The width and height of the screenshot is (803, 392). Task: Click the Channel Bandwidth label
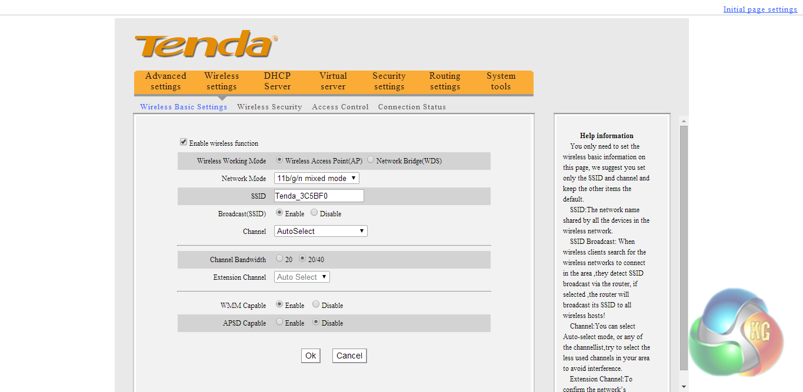238,260
